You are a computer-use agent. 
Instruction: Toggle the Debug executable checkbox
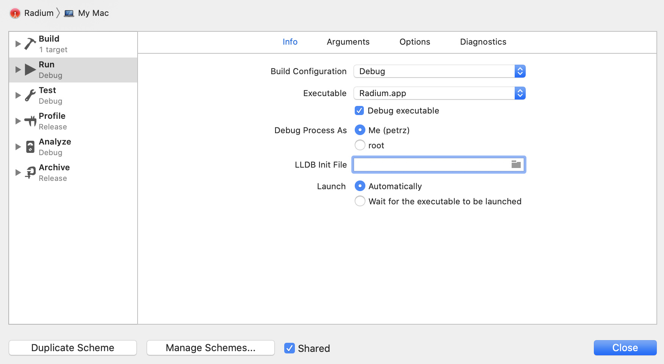[x=359, y=110]
